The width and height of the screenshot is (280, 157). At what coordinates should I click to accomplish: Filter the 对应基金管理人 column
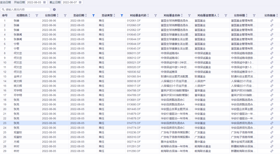[226, 16]
